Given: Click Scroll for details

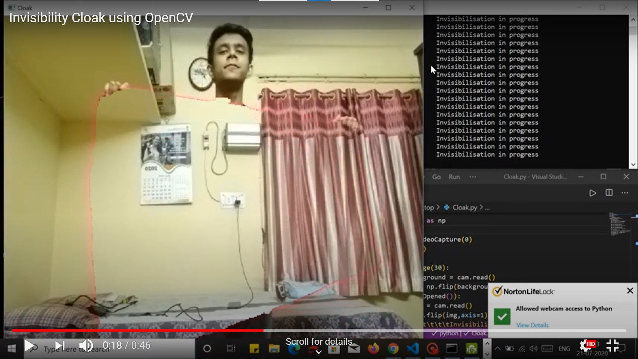Looking at the screenshot, I should point(319,341).
